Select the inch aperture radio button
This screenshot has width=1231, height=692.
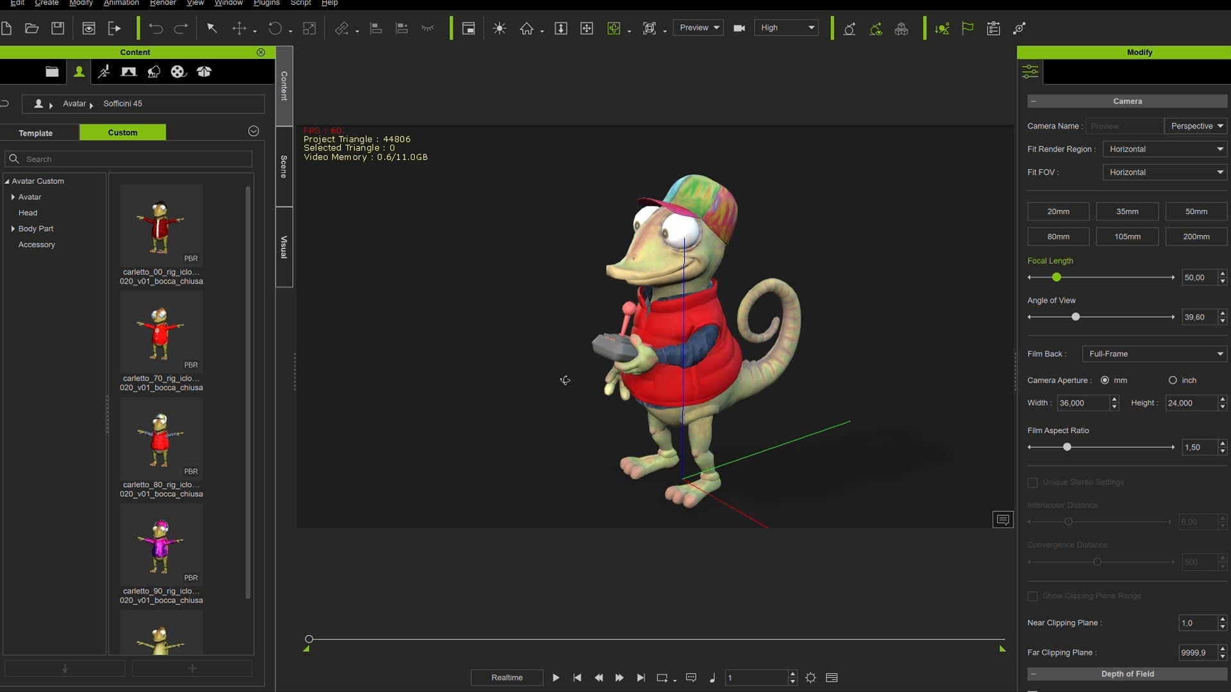coord(1173,380)
